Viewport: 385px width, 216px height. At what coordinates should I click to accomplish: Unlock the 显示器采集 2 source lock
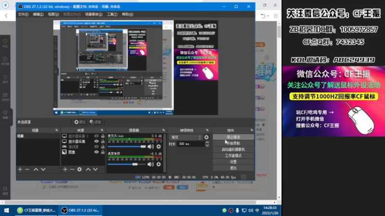[x=103, y=136]
